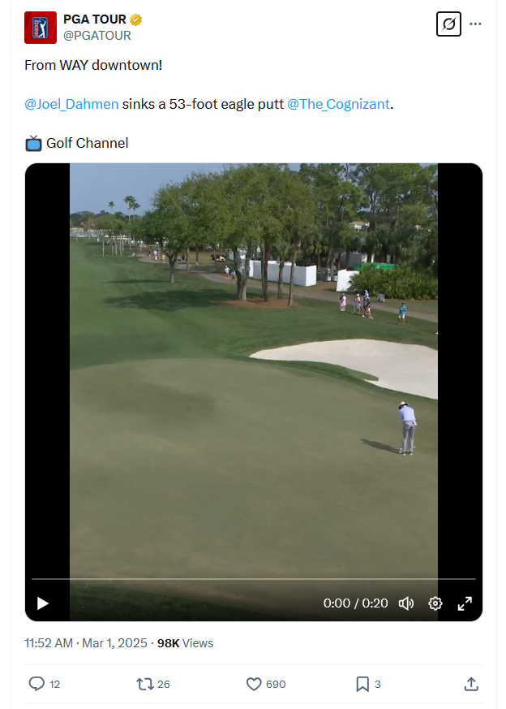This screenshot has height=709, width=506.
Task: Bookmark this post
Action: point(362,684)
